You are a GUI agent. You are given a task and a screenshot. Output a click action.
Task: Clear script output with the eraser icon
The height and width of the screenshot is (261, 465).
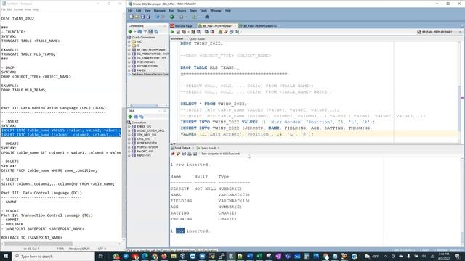(x=178, y=154)
